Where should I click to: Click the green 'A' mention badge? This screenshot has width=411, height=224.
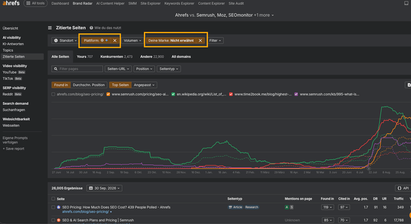coord(286,207)
